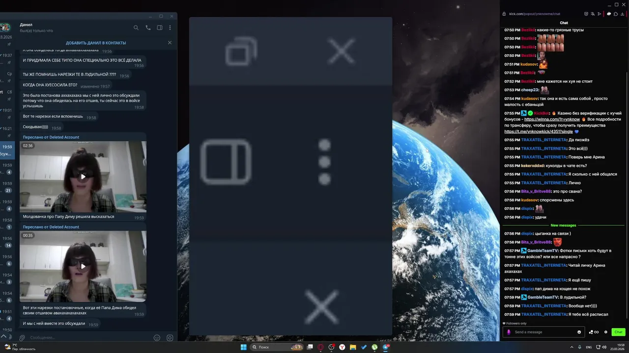Image resolution: width=629 pixels, height=353 pixels.
Task: Click caption 'Молдованка про Папу Диму решила высказаться'
Action: click(68, 217)
